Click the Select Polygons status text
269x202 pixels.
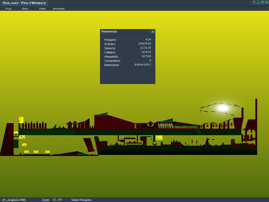pos(81,200)
